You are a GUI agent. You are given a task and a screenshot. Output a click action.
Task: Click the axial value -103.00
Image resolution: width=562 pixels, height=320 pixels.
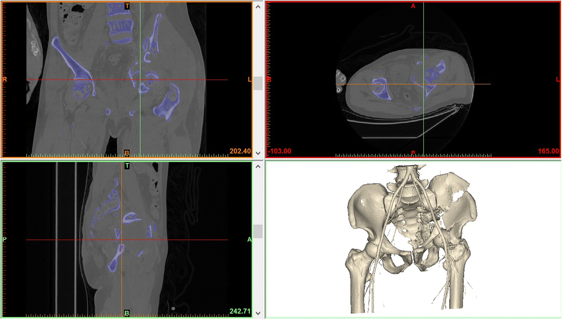(x=280, y=151)
